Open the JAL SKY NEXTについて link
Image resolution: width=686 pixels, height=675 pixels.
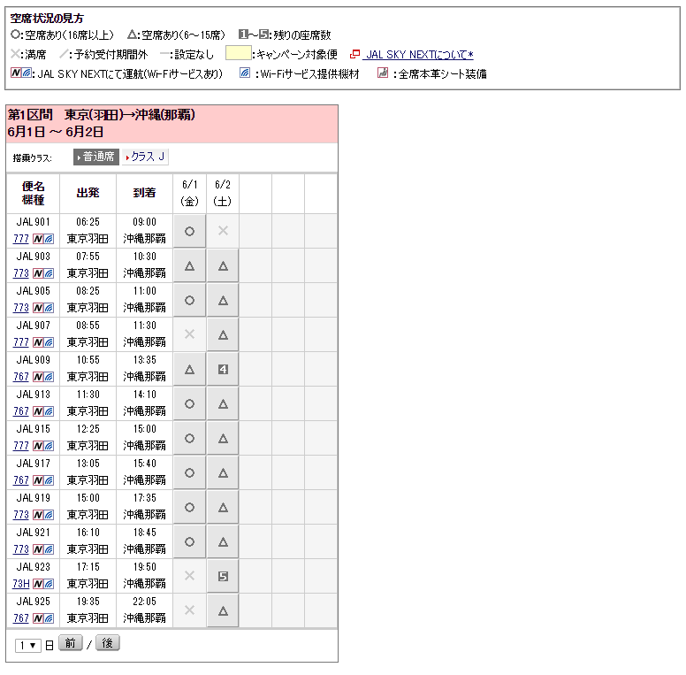click(x=419, y=55)
